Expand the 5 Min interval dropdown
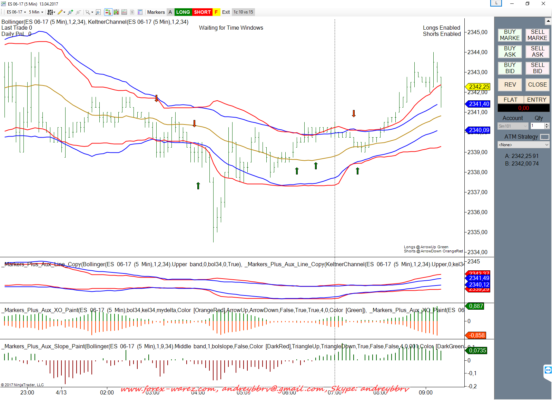Screen dimensions: 552x400 pyautogui.click(x=36, y=12)
